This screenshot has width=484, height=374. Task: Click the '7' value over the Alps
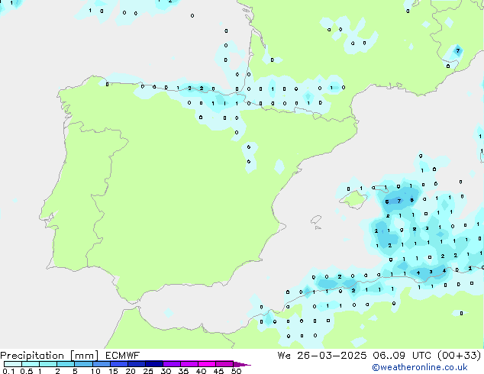[x=458, y=50]
